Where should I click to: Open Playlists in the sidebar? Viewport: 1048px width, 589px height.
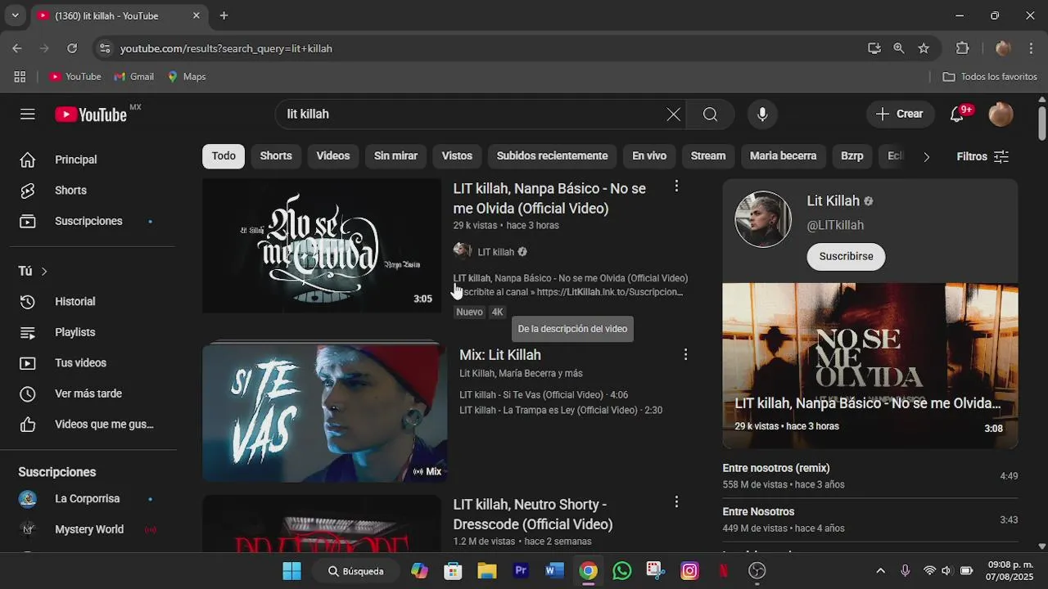88,332
